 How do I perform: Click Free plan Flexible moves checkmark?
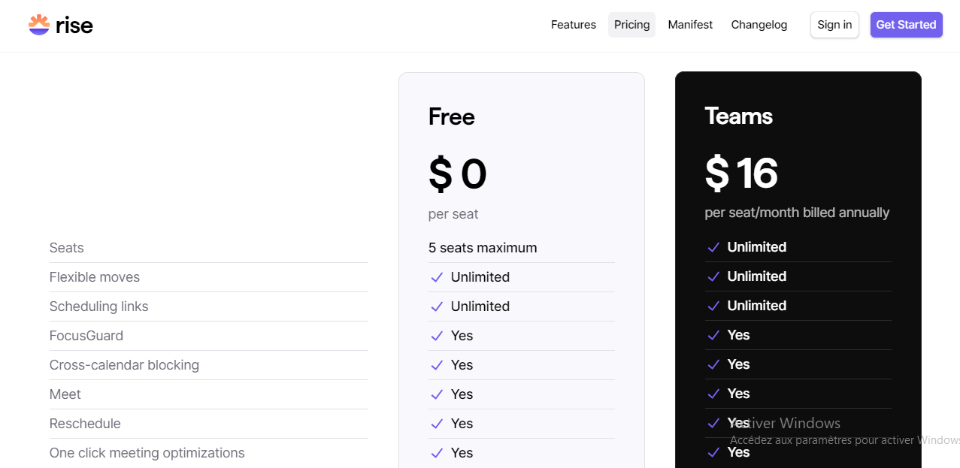coord(437,277)
